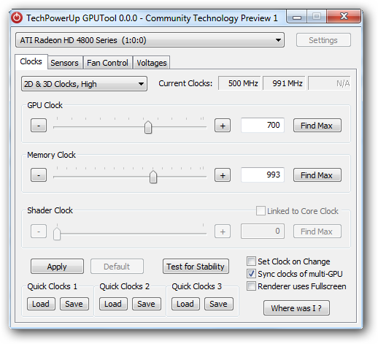Expand the 2D & 3D Clocks, High dropdown
The image size is (378, 344).
[84, 84]
